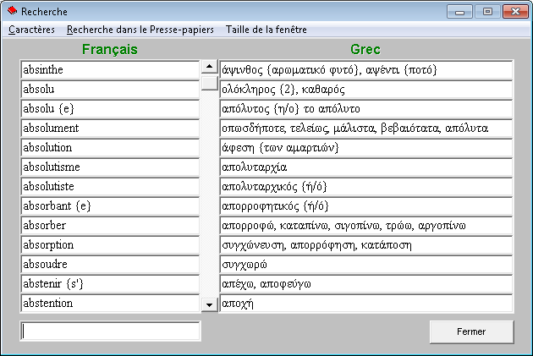The width and height of the screenshot is (533, 356).
Task: Open the Taille de la fenêtre menu
Action: (x=266, y=30)
